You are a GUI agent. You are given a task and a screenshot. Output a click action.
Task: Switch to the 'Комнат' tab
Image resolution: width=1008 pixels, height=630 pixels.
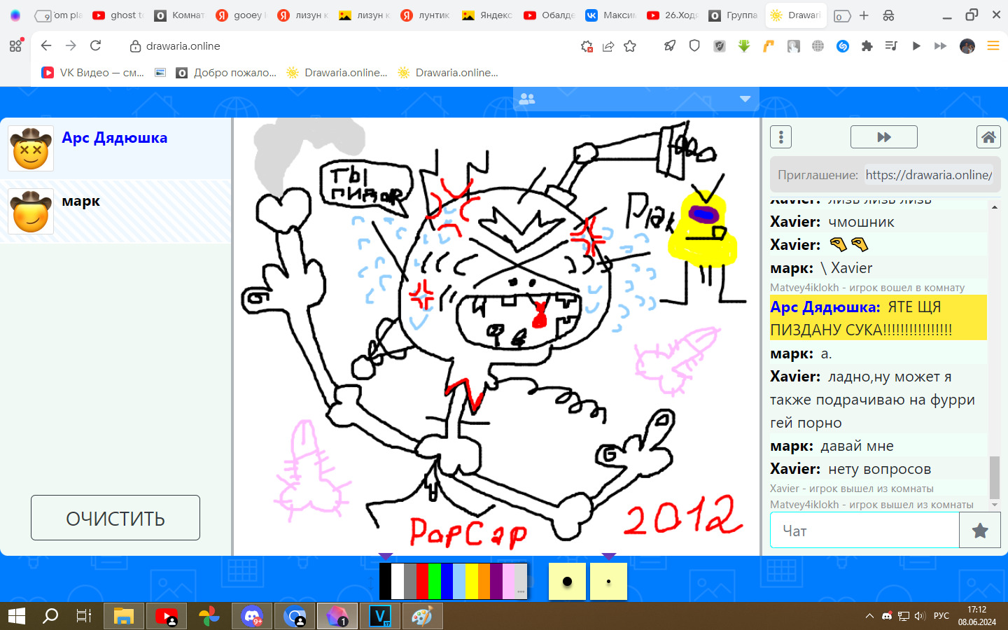click(x=180, y=15)
